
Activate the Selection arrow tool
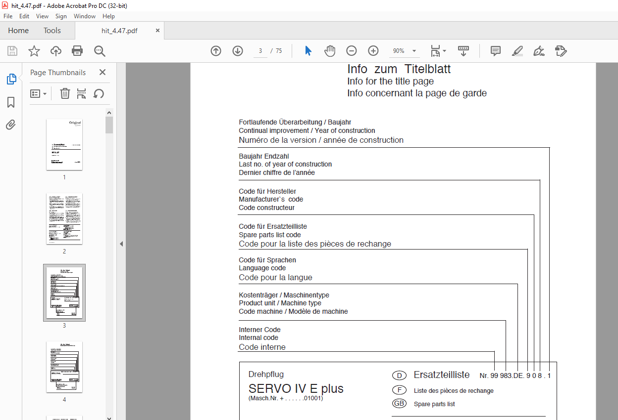coord(308,51)
